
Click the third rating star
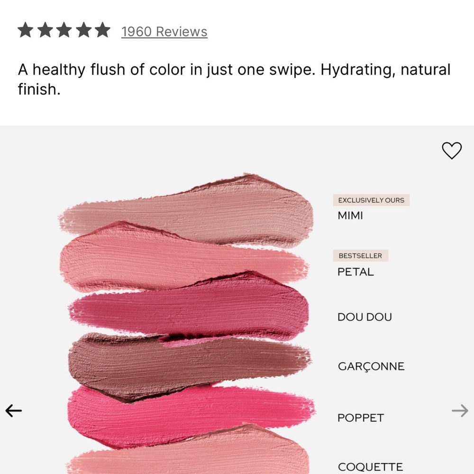click(x=64, y=30)
